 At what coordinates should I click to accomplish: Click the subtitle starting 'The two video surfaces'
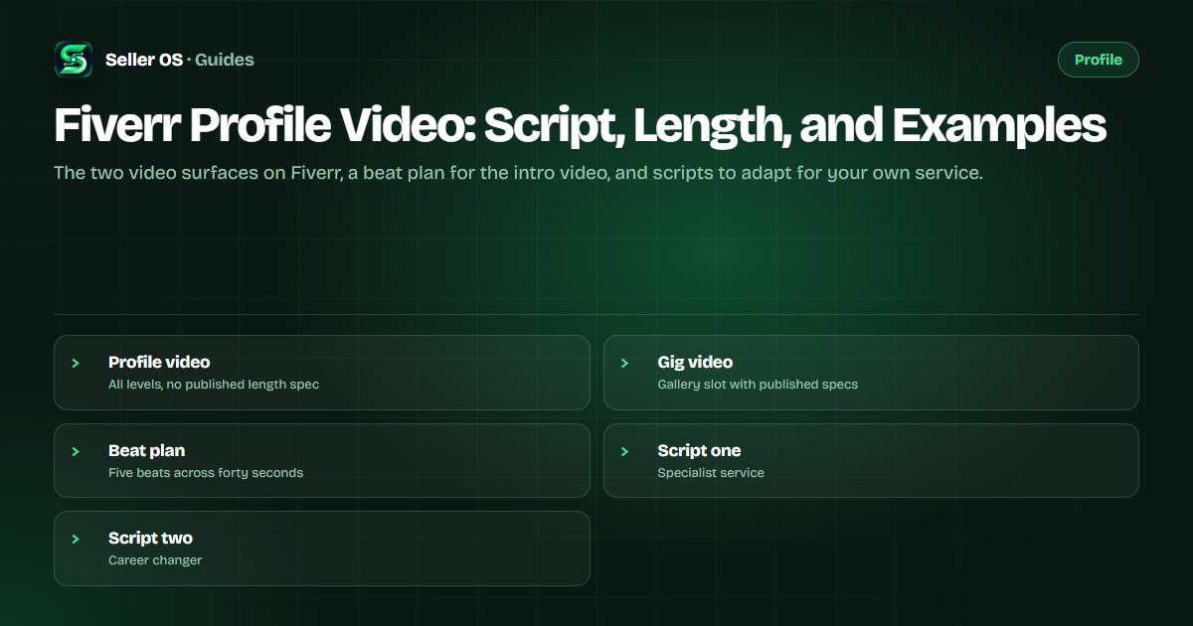coord(518,173)
